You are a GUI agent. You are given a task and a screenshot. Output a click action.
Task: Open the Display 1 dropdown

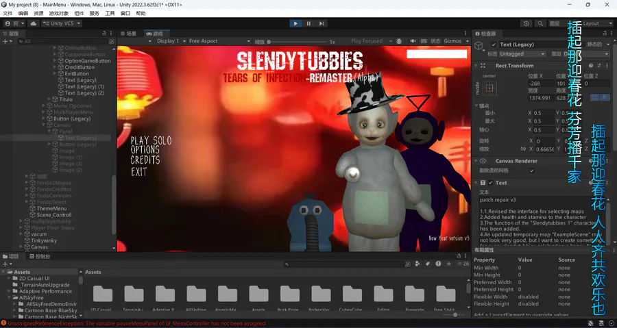[171, 41]
